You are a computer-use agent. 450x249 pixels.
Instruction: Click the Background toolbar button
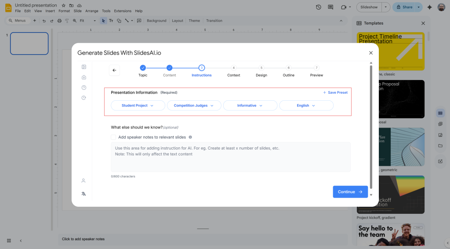[156, 21]
